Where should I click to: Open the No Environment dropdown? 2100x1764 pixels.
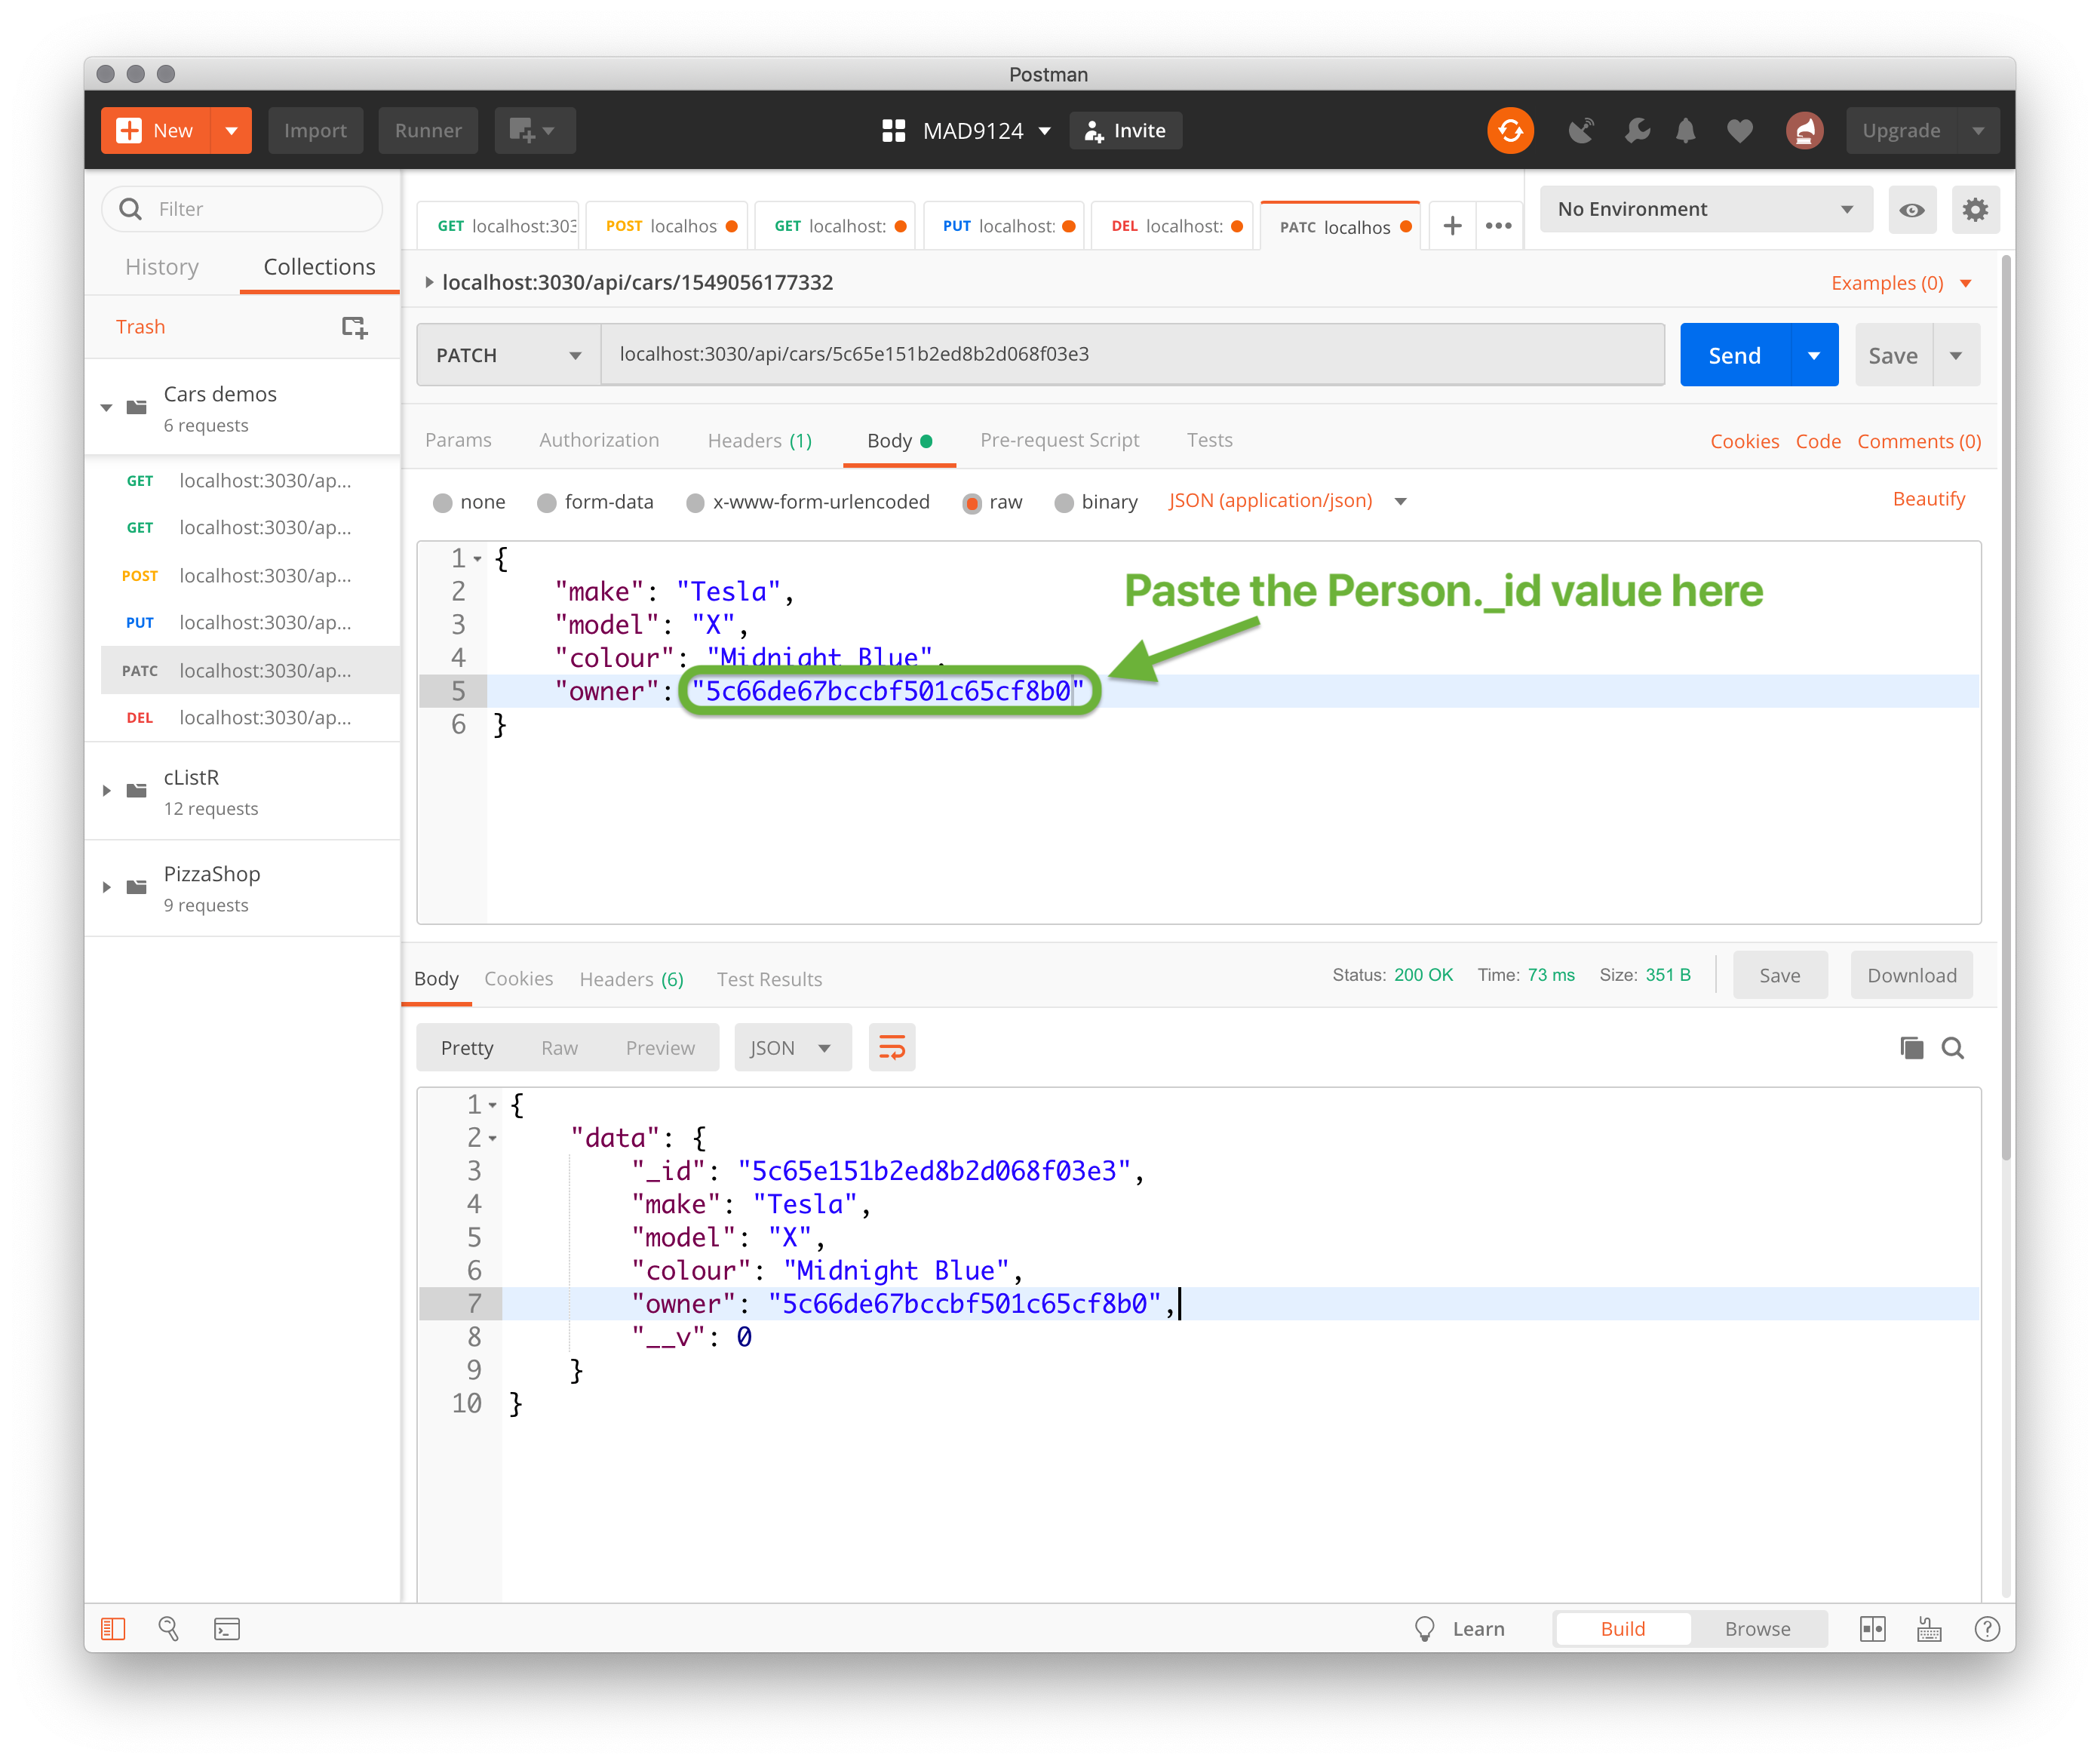pyautogui.click(x=1705, y=209)
